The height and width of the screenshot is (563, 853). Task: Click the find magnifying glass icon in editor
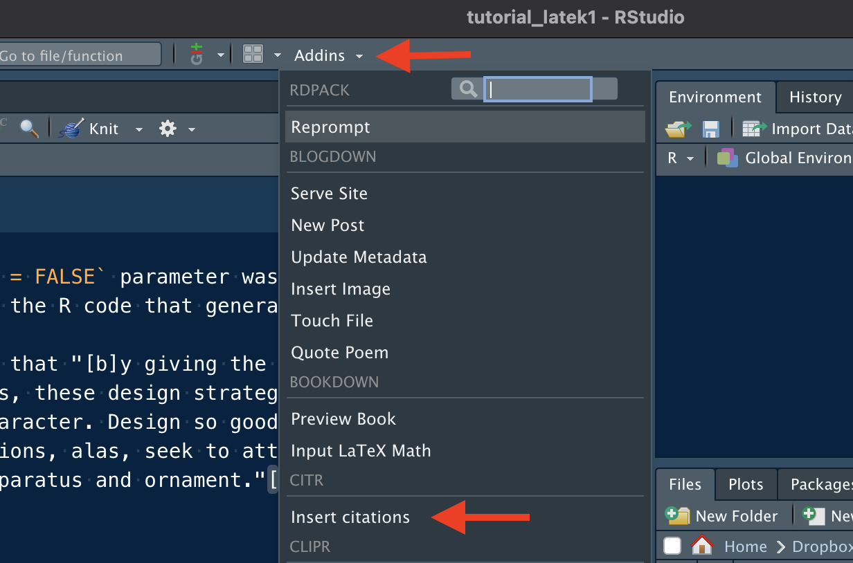[x=29, y=129]
